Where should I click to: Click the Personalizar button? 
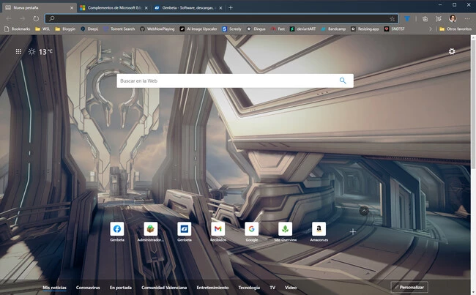[x=409, y=288]
